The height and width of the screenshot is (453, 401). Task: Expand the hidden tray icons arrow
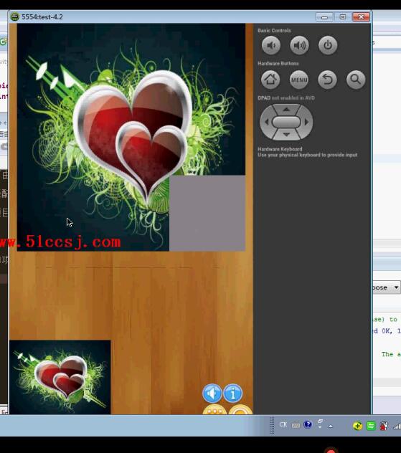click(331, 426)
